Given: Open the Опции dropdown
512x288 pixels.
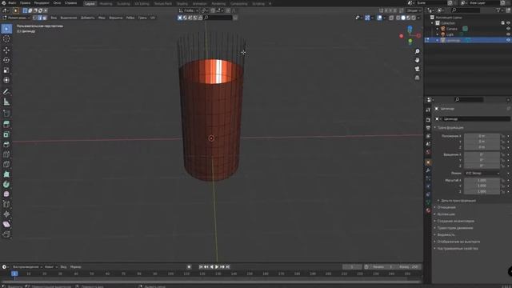Looking at the screenshot, I should click(414, 10).
